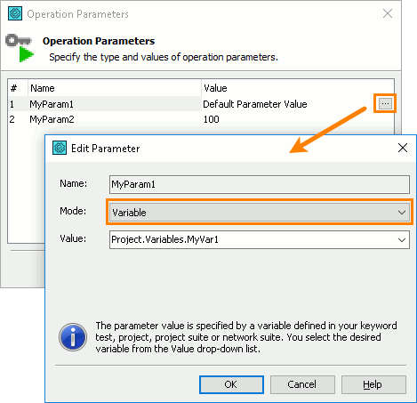The width and height of the screenshot is (417, 403).
Task: Expand the Value dropdown list arrow
Action: tap(402, 239)
